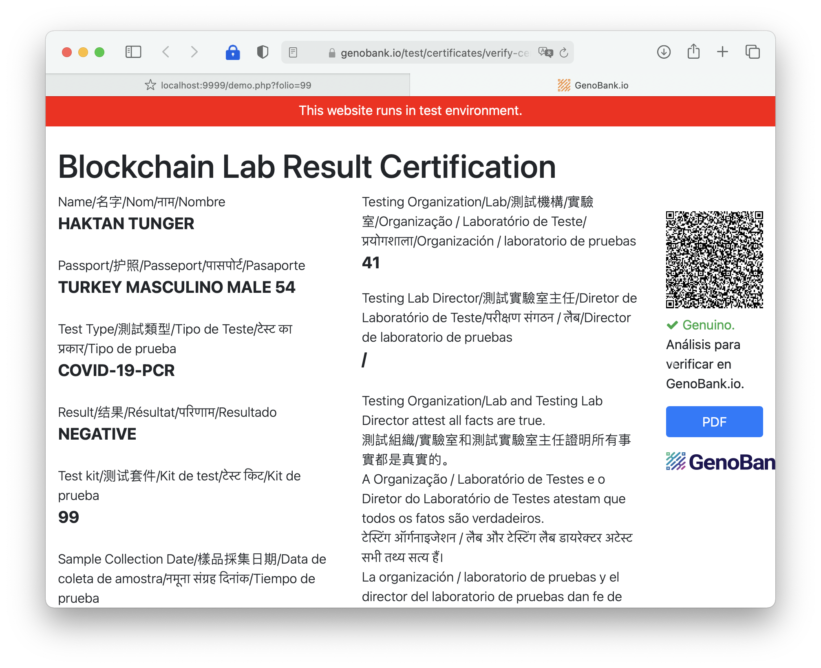Open the privacy report shield icon
Viewport: 821px width, 668px height.
click(263, 52)
